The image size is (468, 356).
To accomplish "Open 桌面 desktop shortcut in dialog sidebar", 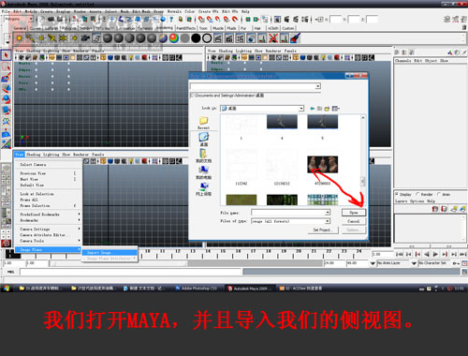I will pos(203,140).
